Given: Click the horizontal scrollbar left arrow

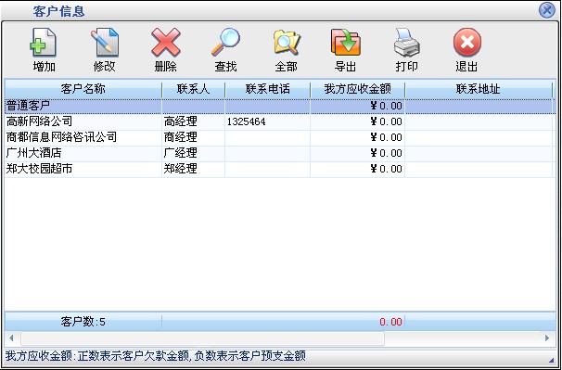Looking at the screenshot, I should pos(11,338).
